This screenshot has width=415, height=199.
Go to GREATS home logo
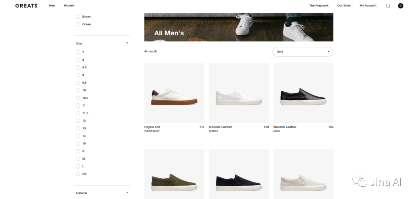pos(26,5)
